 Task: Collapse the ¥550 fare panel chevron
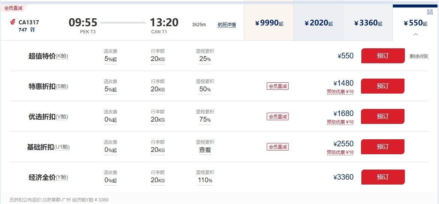coord(415,34)
